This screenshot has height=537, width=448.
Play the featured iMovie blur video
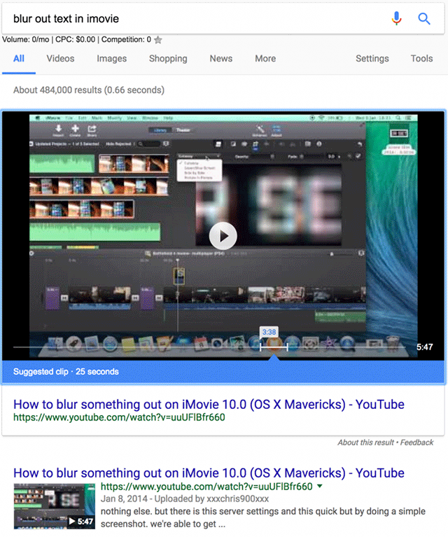[x=223, y=235]
